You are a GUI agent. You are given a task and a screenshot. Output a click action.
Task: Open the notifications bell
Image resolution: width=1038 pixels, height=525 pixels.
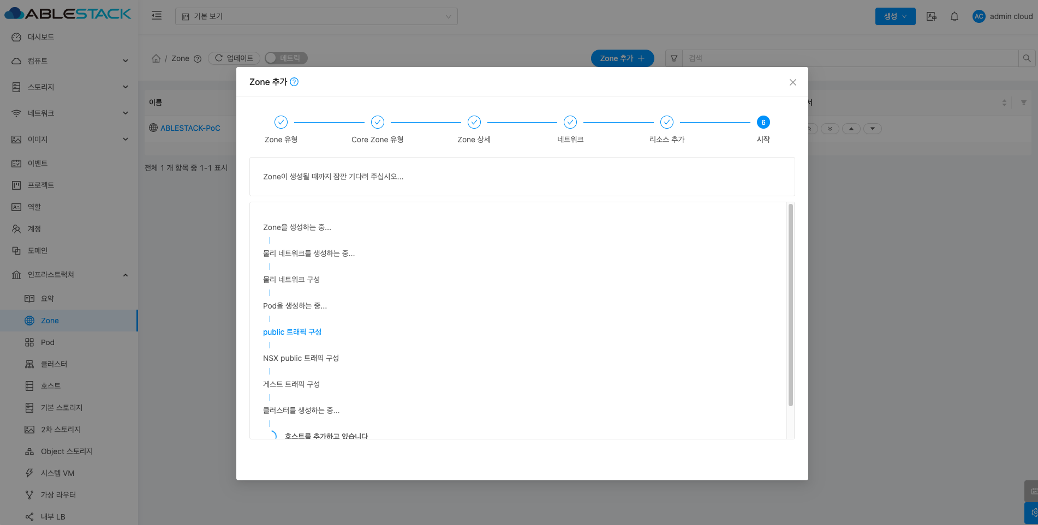[955, 16]
